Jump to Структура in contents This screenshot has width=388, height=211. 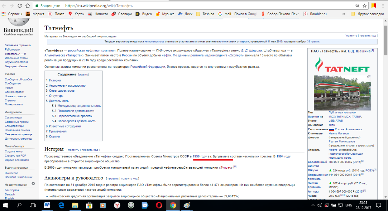point(56,96)
